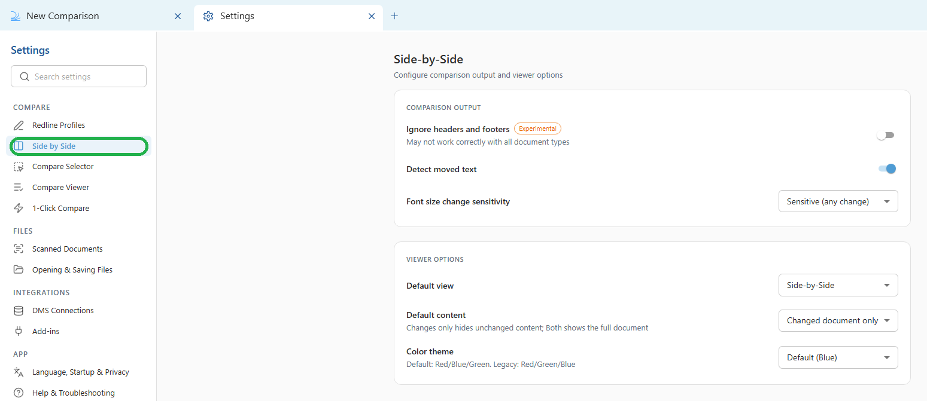Click the Settings tab gear icon

[208, 16]
